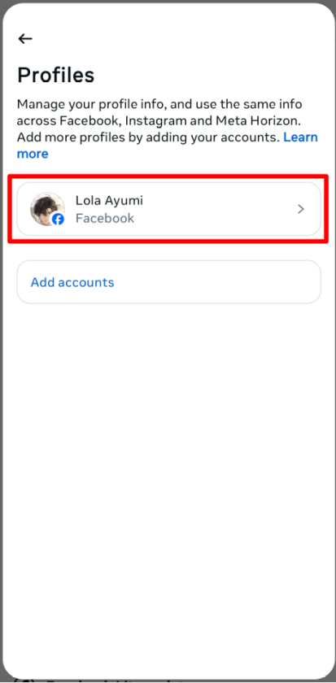Screen dimensions: 336x683
Task: Click empty space between name and chevron
Action: pyautogui.click(x=218, y=209)
